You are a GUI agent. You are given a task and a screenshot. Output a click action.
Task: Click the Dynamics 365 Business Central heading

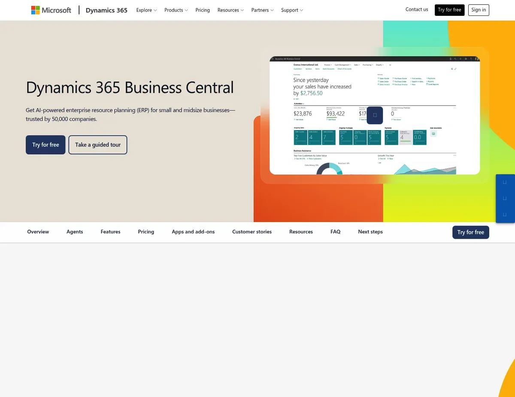[130, 87]
